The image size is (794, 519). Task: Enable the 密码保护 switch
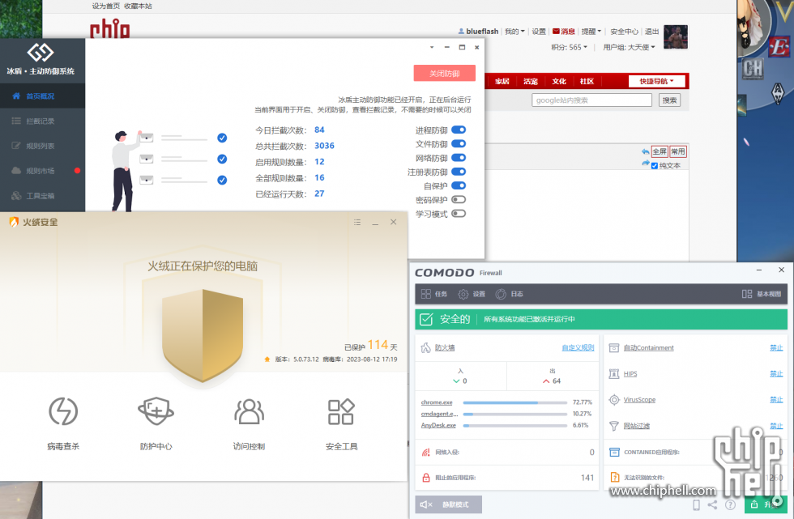[x=459, y=200]
